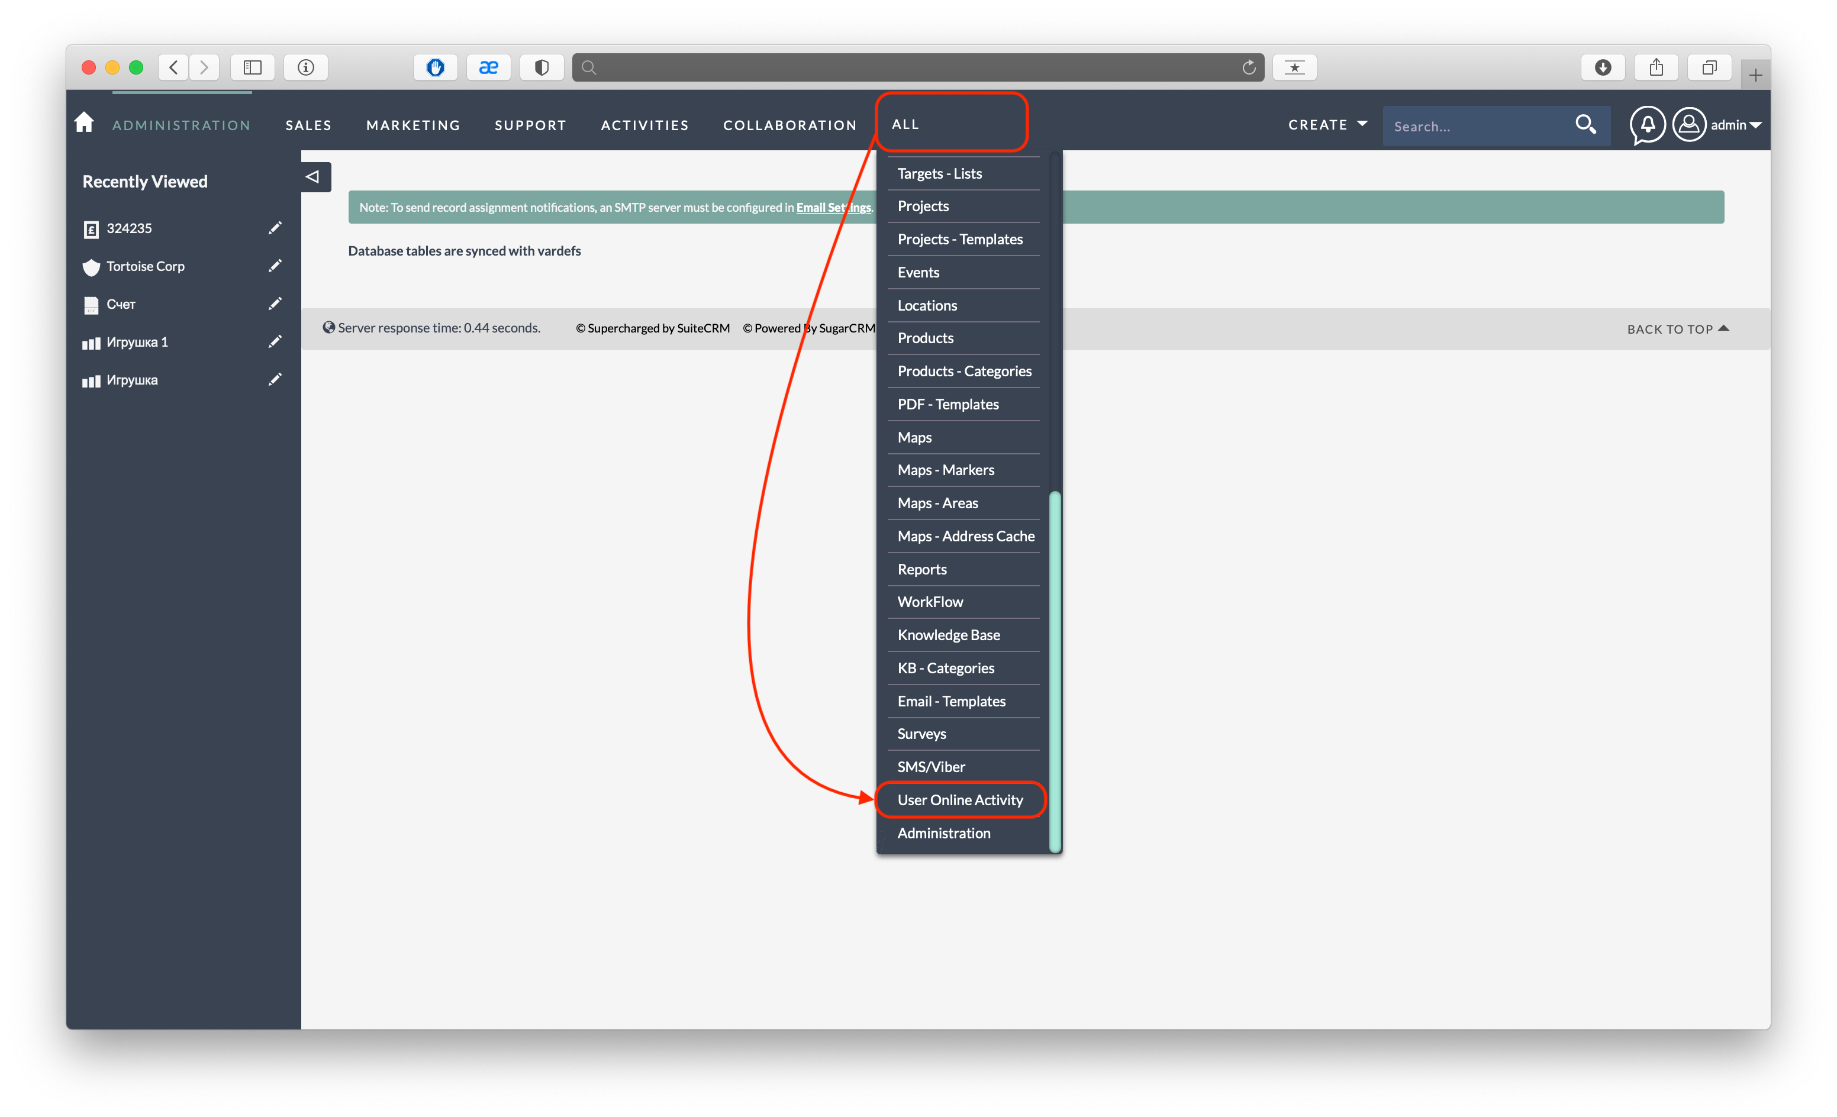Open the bookmarks star button
1837x1117 pixels.
pos(1294,67)
